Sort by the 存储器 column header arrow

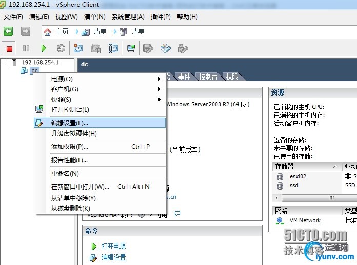[335, 167]
